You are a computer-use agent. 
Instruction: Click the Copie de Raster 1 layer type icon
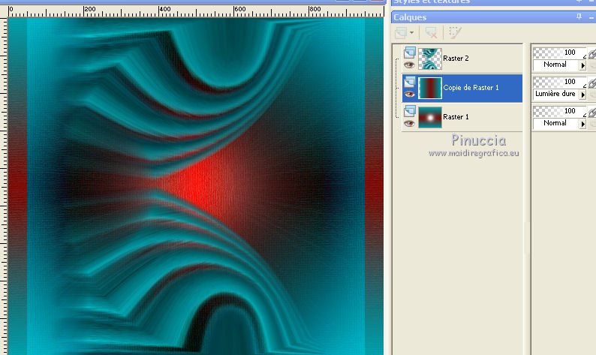[x=410, y=81]
